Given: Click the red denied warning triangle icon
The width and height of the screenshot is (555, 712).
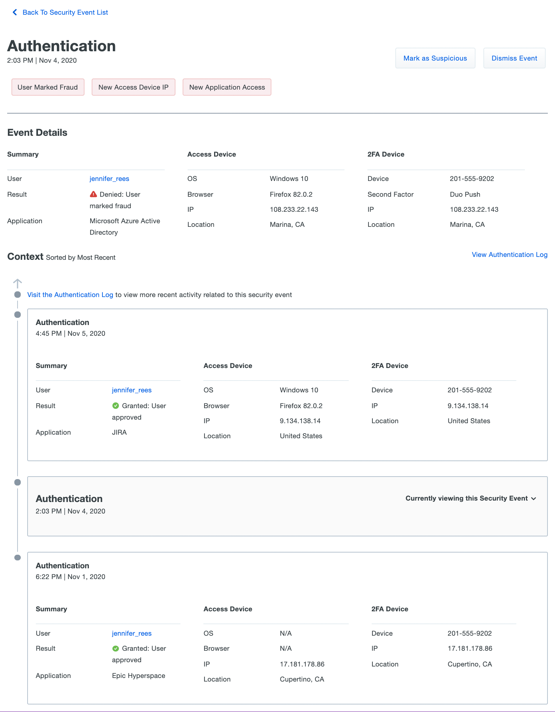Looking at the screenshot, I should [93, 194].
